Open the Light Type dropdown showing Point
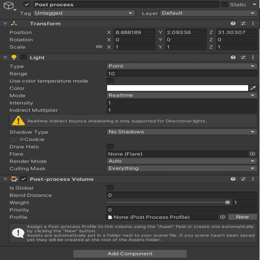 [x=182, y=66]
